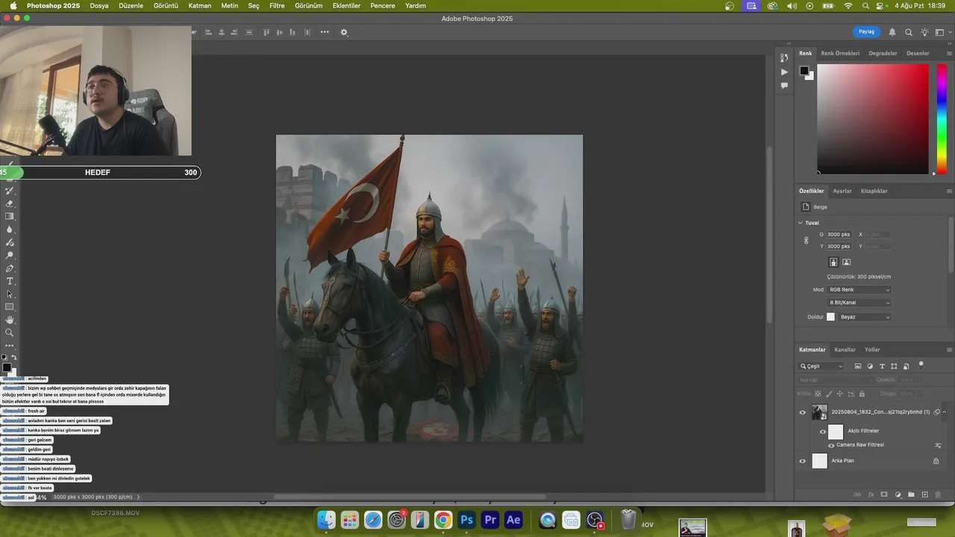Toggle layer filtering on/off switch
This screenshot has height=537, width=955.
tap(921, 365)
